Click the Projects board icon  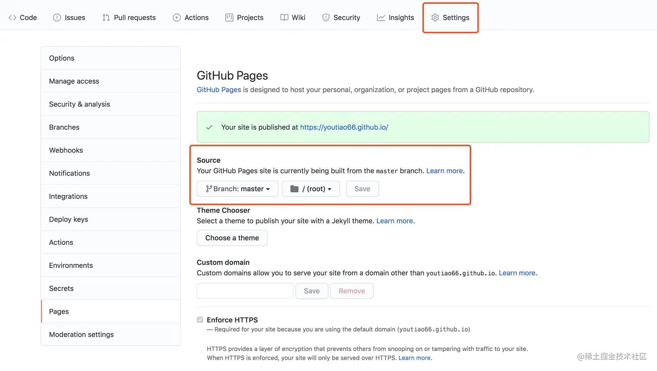click(x=229, y=17)
